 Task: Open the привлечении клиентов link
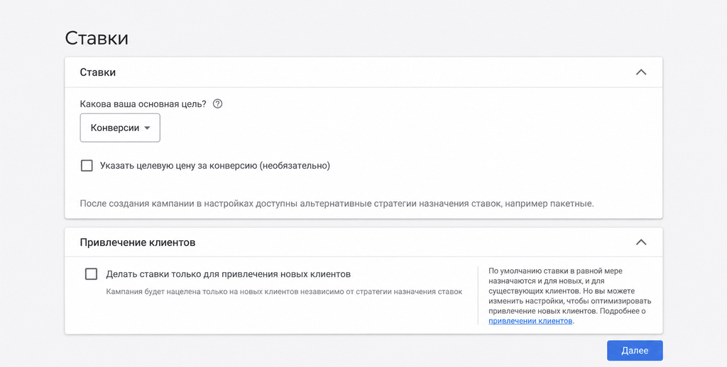pyautogui.click(x=530, y=321)
